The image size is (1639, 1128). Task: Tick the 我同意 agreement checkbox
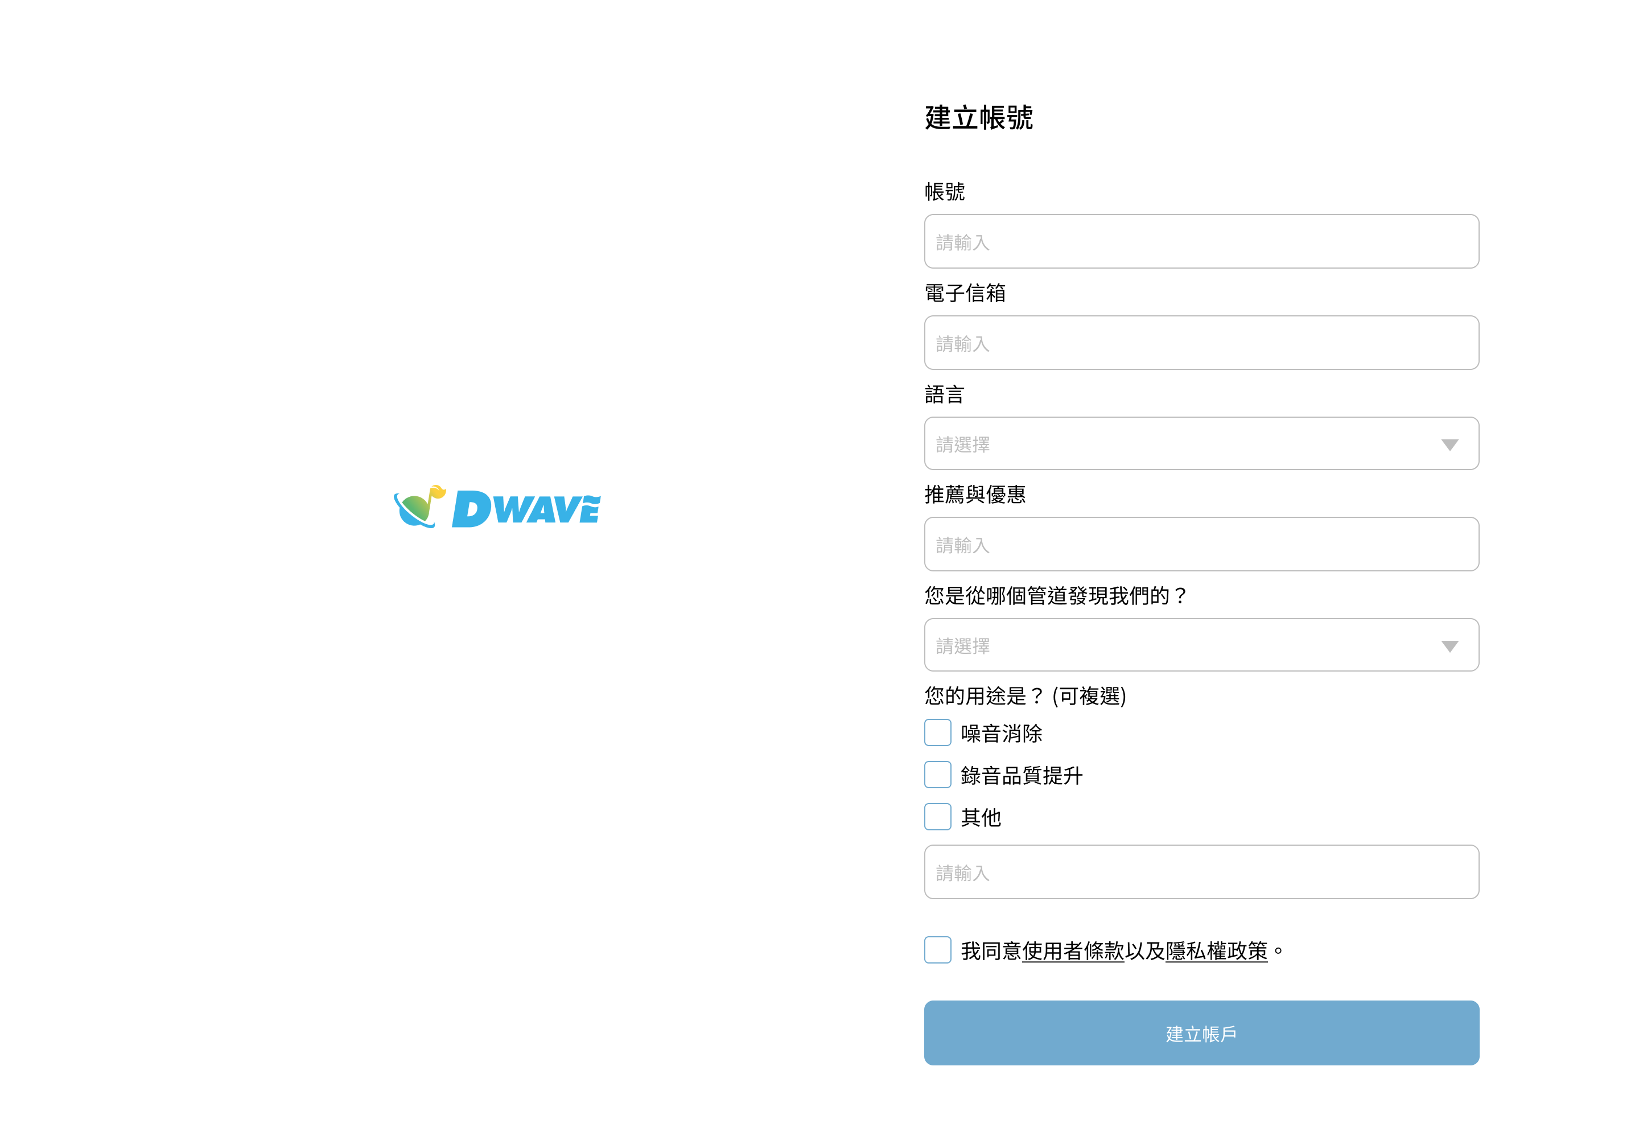tap(937, 950)
